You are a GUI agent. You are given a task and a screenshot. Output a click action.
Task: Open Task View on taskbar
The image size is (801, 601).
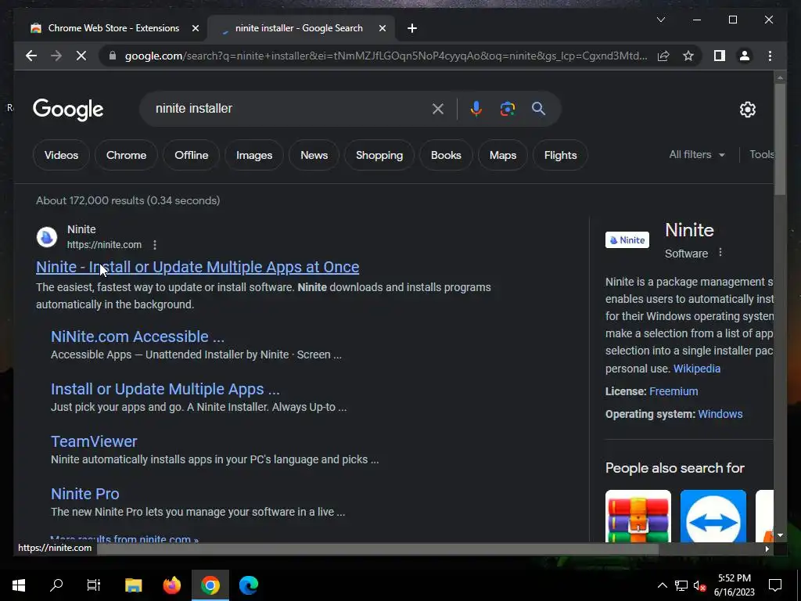[94, 585]
